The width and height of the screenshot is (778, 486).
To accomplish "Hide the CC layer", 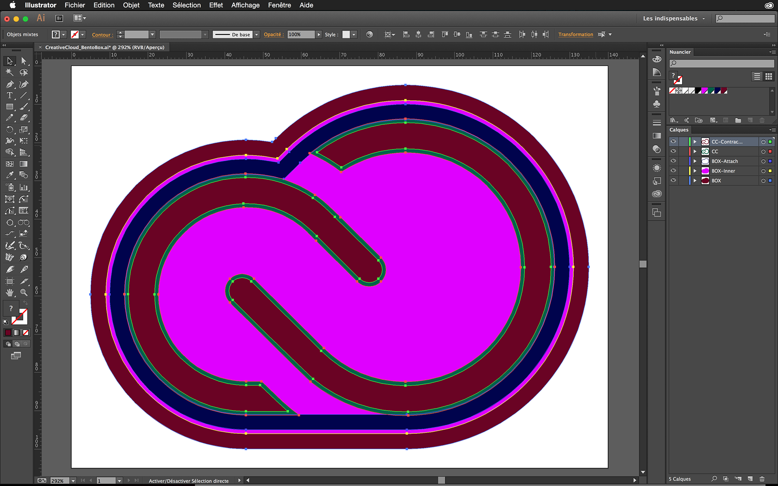I will (673, 151).
